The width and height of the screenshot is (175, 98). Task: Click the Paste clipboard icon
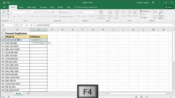[4, 13]
